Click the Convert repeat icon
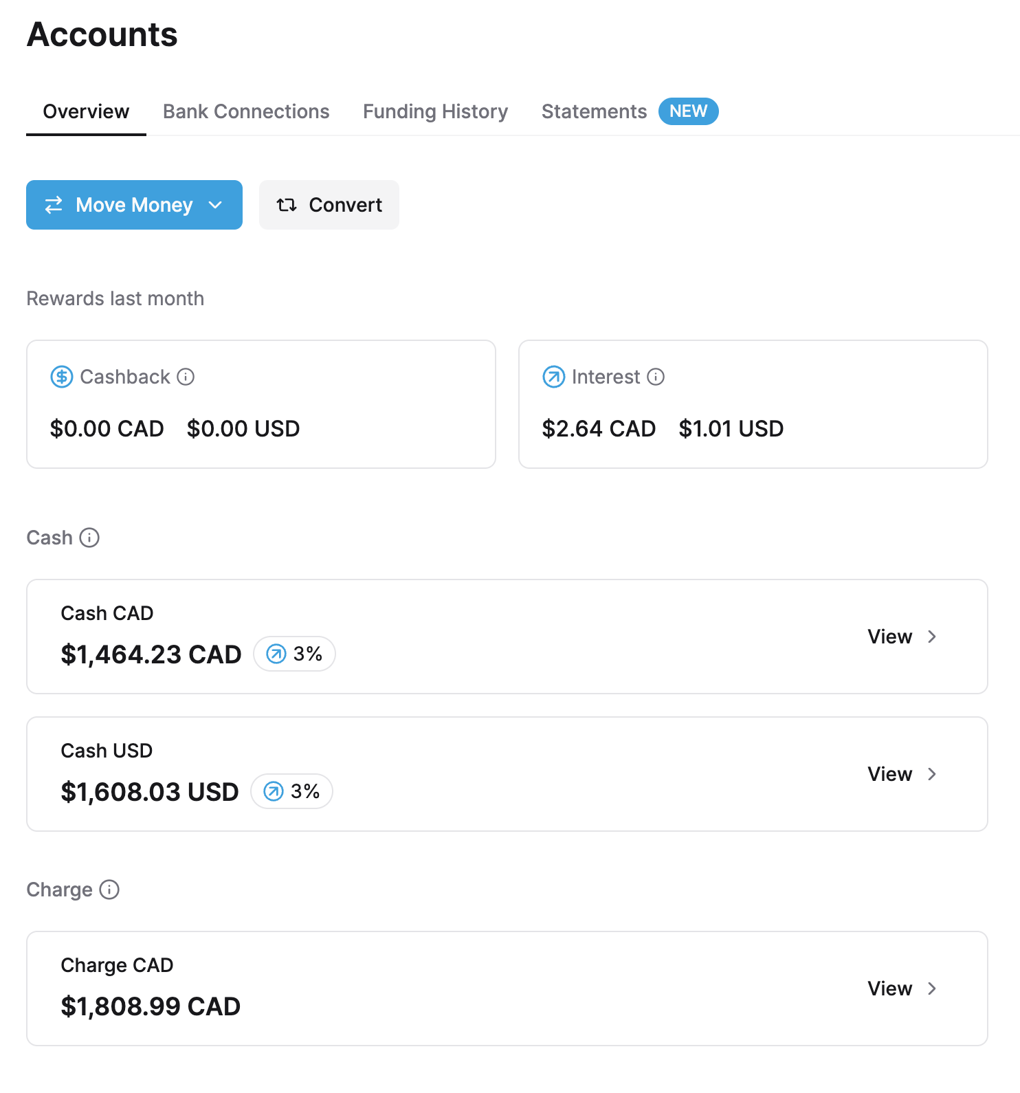1020x1093 pixels. click(286, 204)
